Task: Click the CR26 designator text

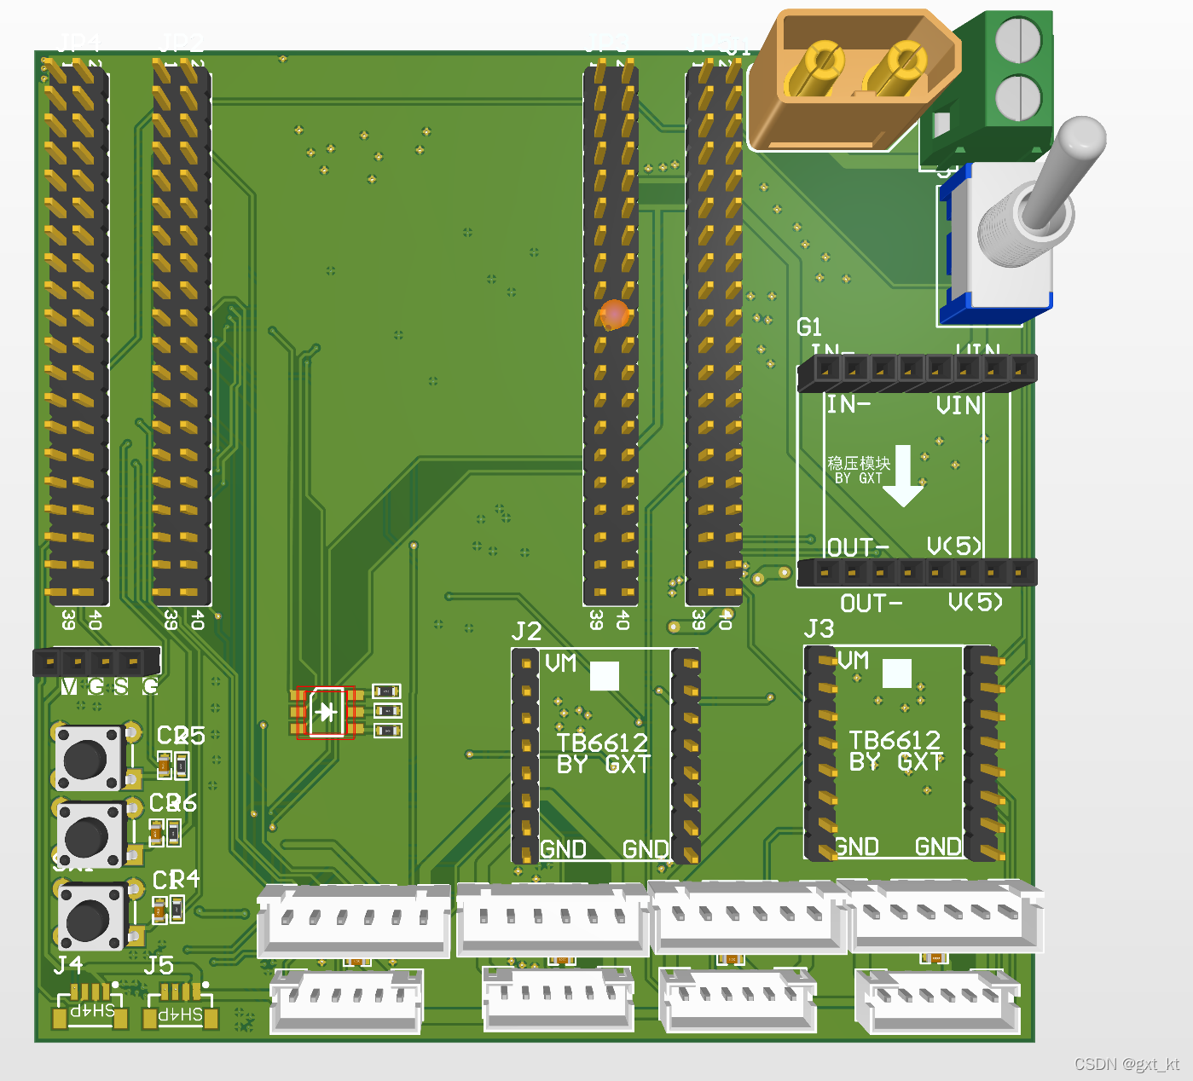Action: [173, 803]
